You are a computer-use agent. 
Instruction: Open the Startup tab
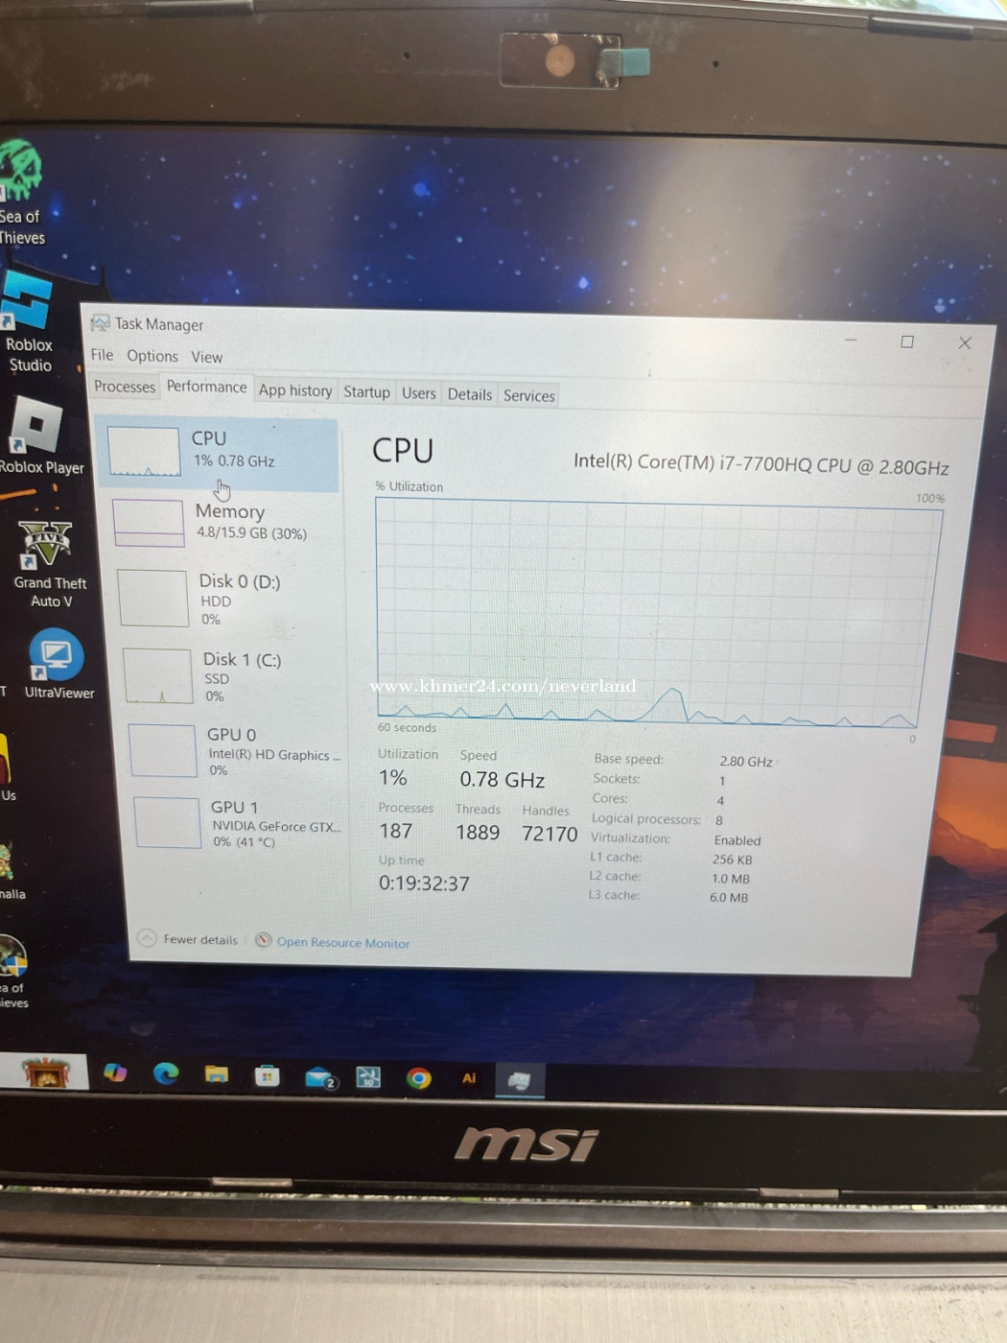pyautogui.click(x=366, y=392)
